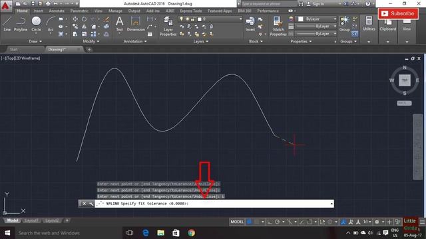Click Search the web and Windows box

pos(69,233)
